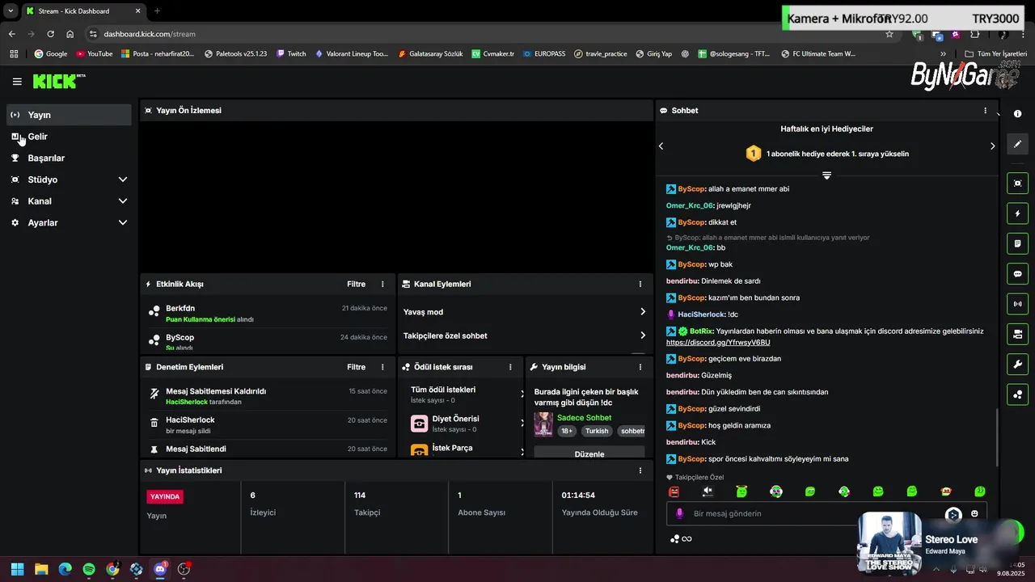
Task: Open Spotify from the taskbar
Action: (89, 569)
